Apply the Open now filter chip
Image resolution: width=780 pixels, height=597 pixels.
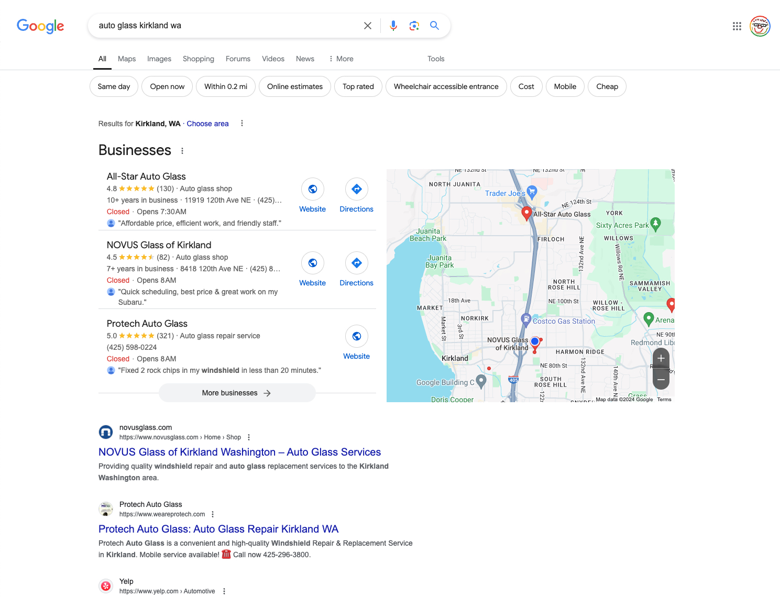(x=167, y=86)
